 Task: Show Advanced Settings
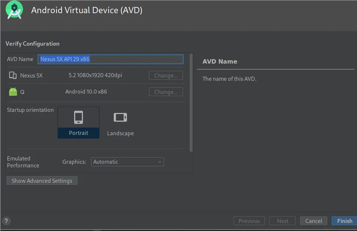coord(42,181)
